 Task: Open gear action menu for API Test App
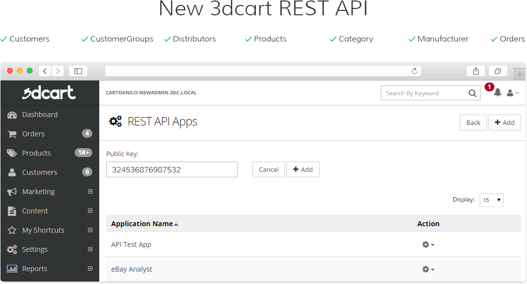tap(428, 244)
